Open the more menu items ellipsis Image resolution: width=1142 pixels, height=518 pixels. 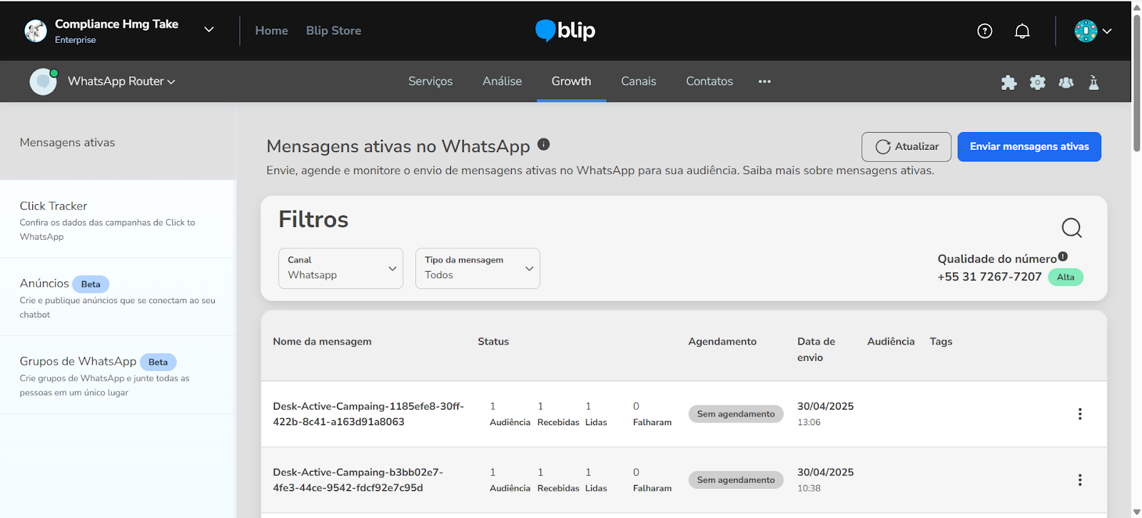764,81
